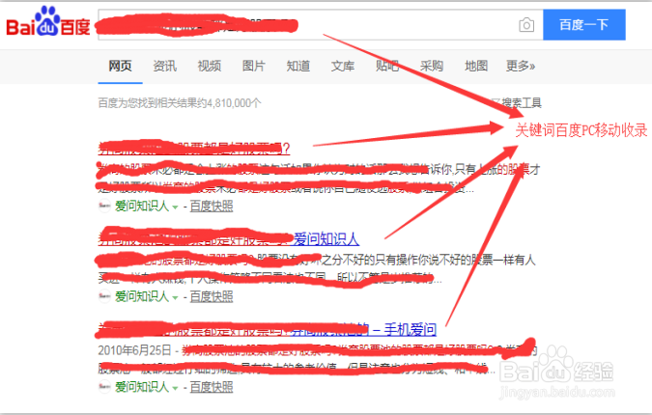
Task: Open 百度快照 of first result
Action: coord(212,206)
